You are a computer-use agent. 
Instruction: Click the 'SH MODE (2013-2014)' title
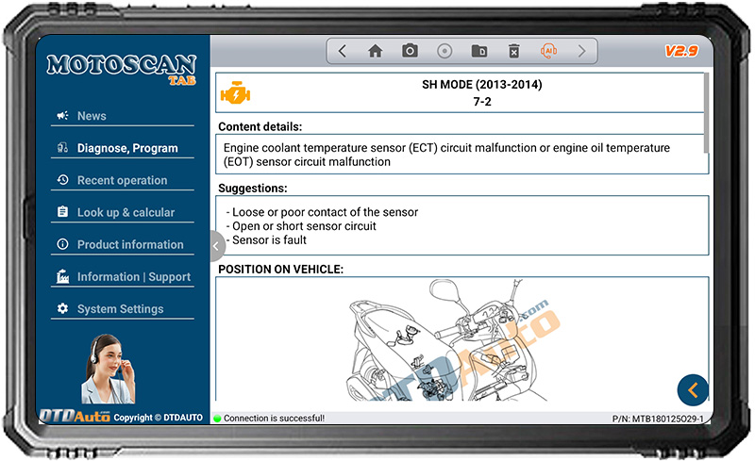click(x=482, y=85)
